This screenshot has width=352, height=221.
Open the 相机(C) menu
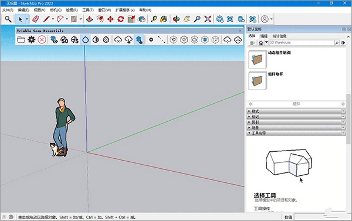pos(56,10)
